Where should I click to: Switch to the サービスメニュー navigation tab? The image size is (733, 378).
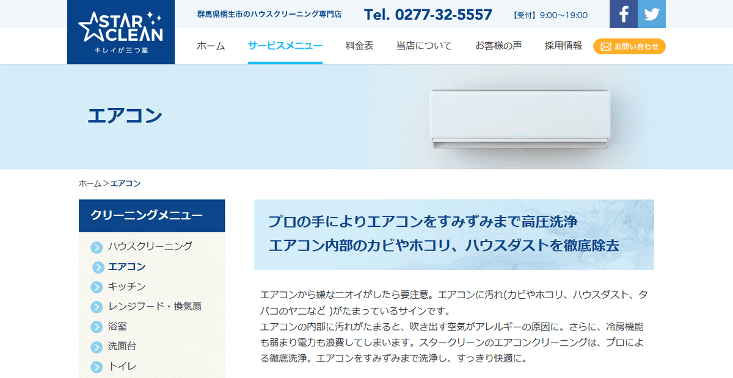tap(284, 45)
